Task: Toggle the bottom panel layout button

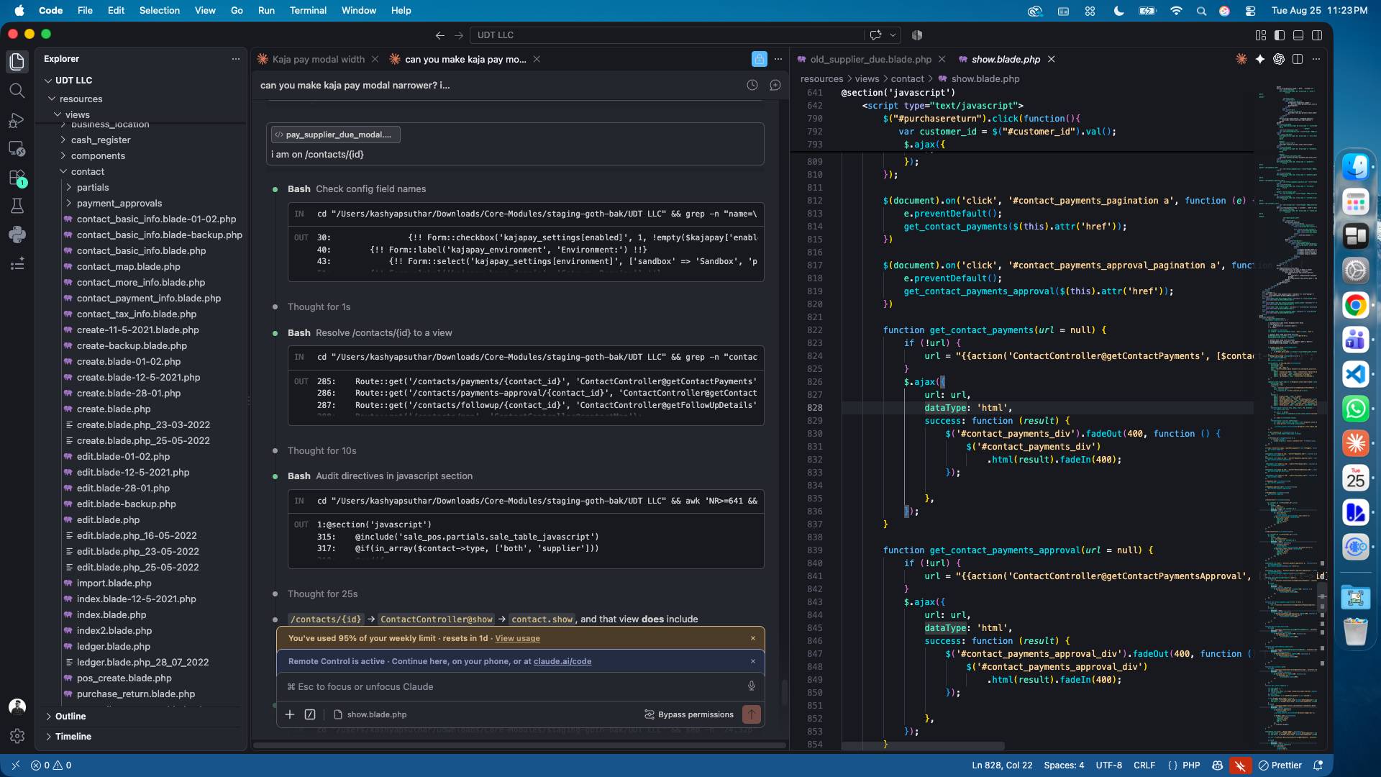Action: click(1298, 35)
